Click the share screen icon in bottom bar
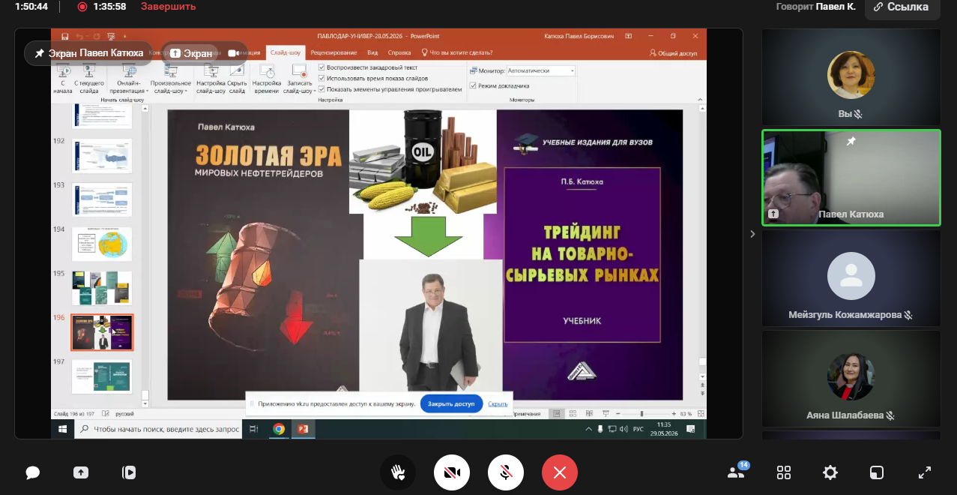957x495 pixels. 81,472
